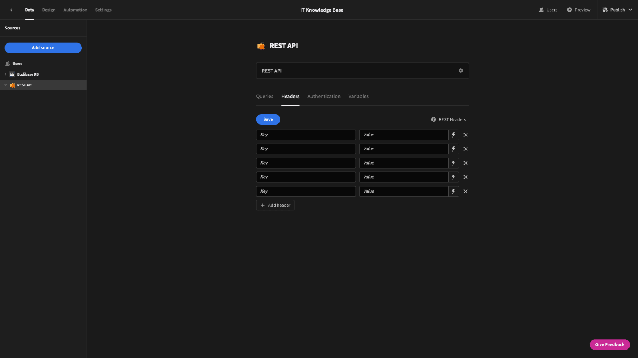Open REST API settings gear icon

click(461, 71)
